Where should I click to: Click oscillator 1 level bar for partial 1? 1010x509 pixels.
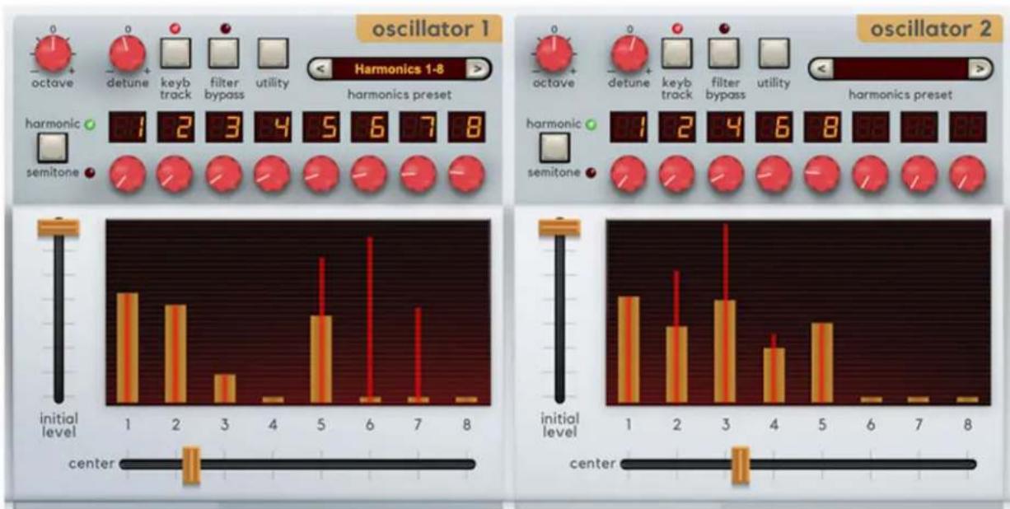(x=127, y=348)
